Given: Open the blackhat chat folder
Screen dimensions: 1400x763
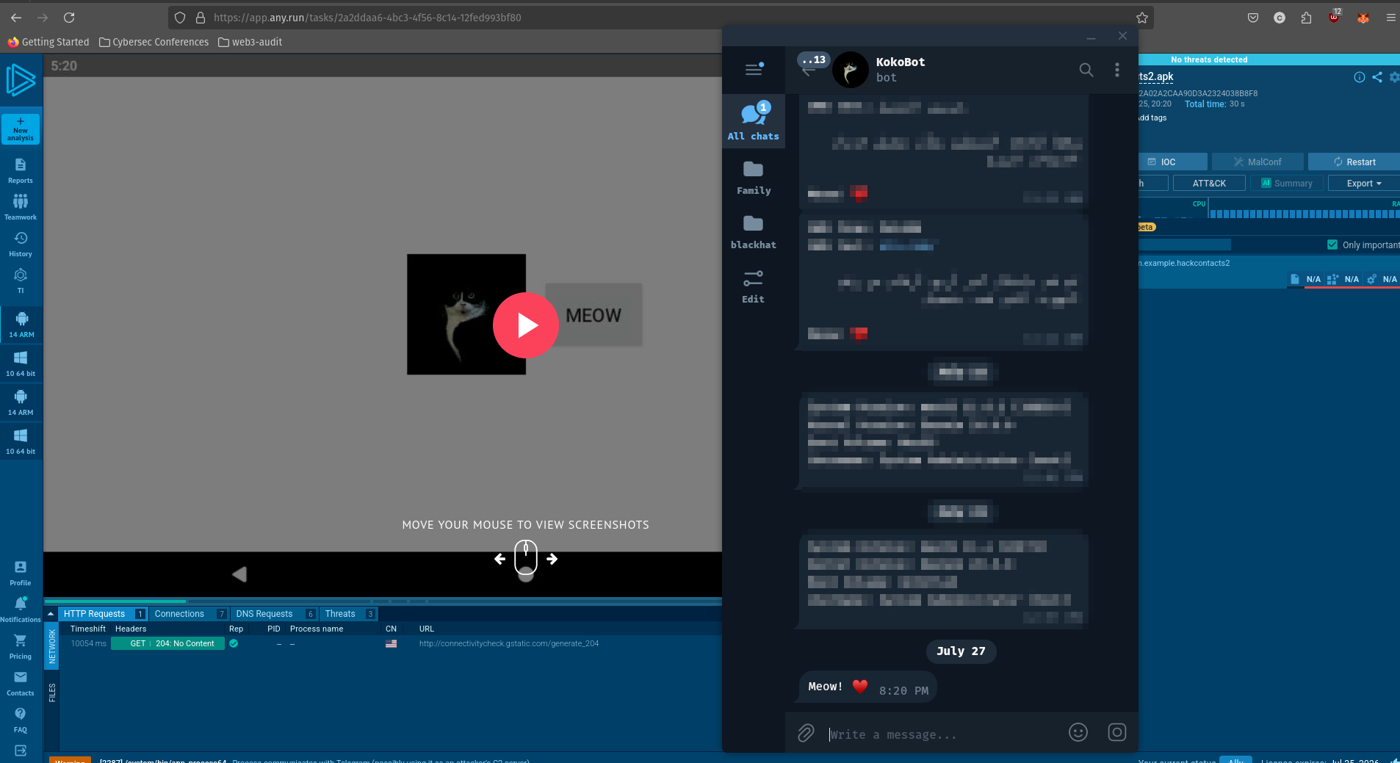Looking at the screenshot, I should (x=753, y=231).
